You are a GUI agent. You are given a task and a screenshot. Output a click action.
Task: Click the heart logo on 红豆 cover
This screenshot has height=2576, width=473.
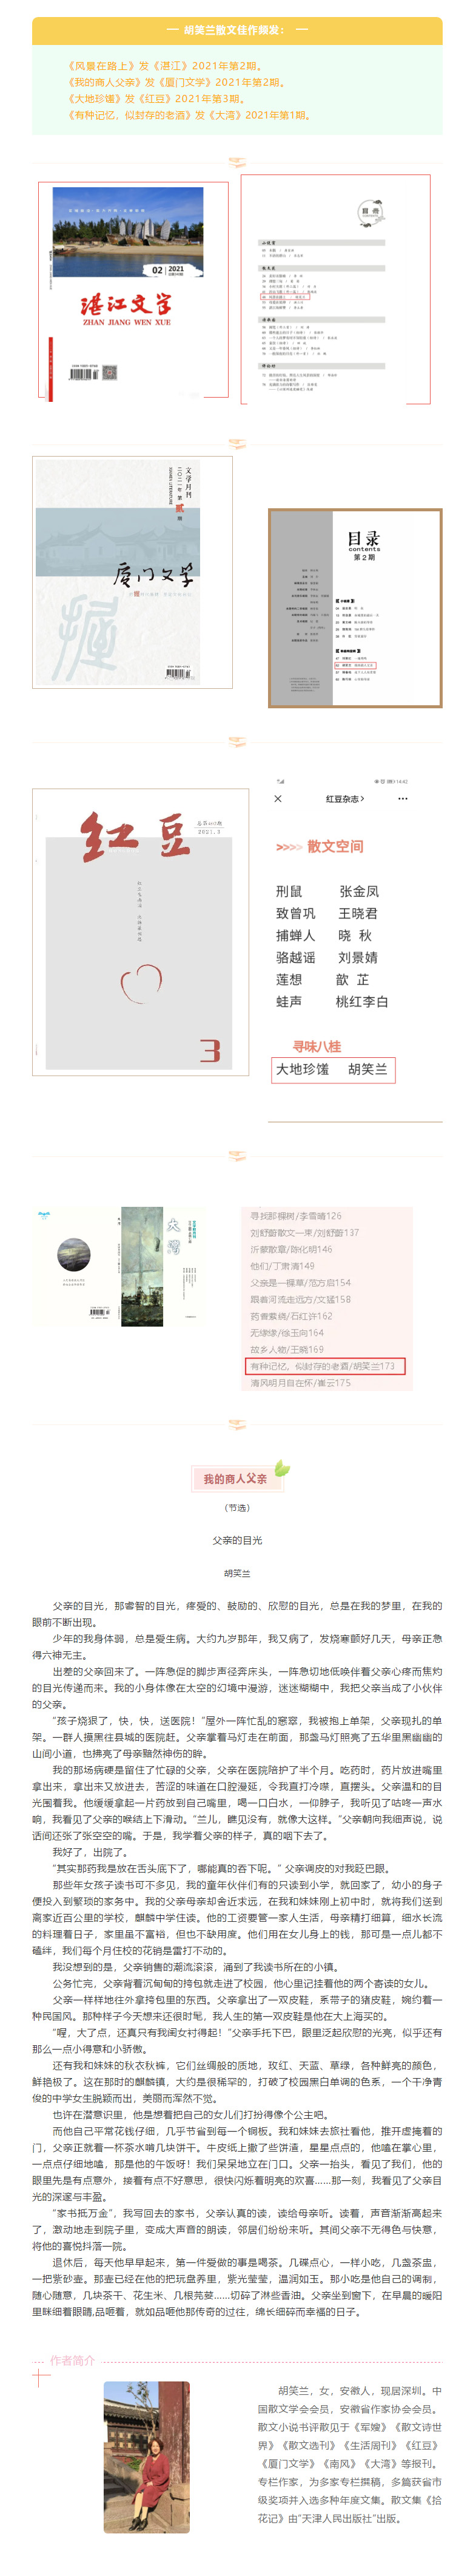click(x=141, y=982)
